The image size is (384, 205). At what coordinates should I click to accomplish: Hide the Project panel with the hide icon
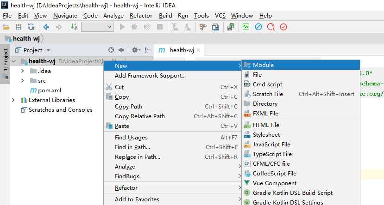[147, 50]
